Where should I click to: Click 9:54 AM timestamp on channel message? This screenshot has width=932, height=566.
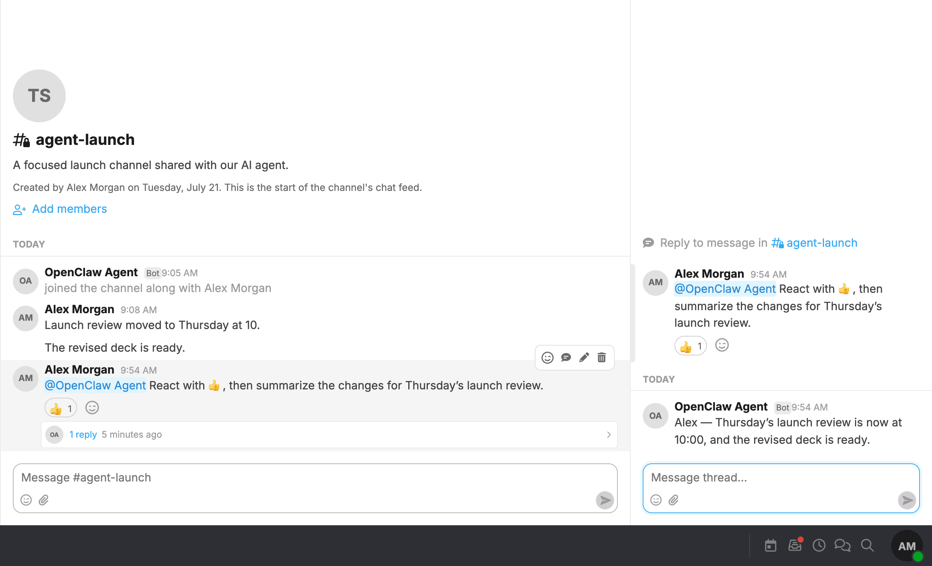point(139,370)
